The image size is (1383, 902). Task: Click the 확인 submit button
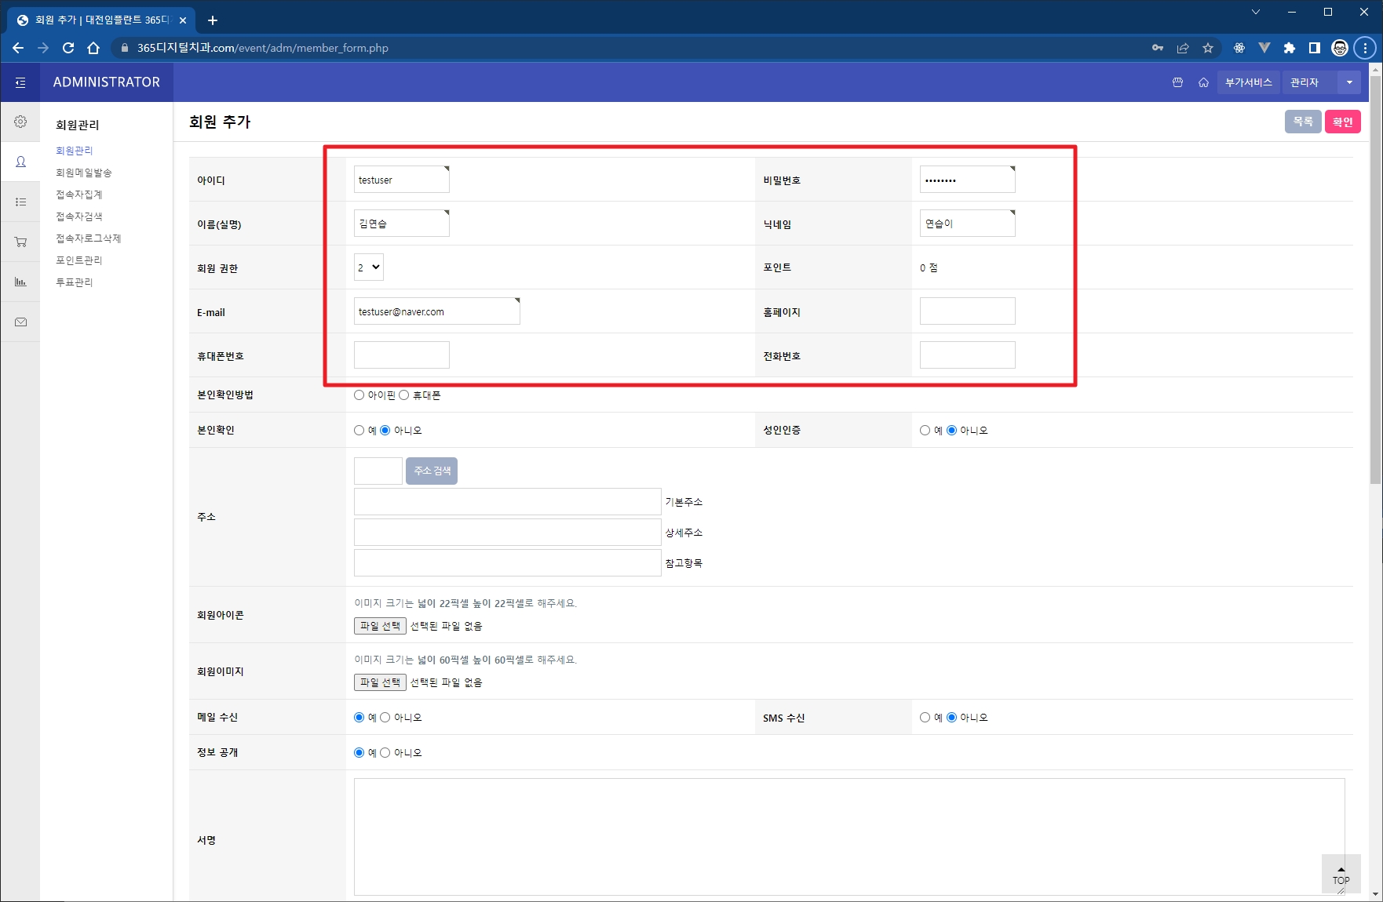pos(1342,122)
